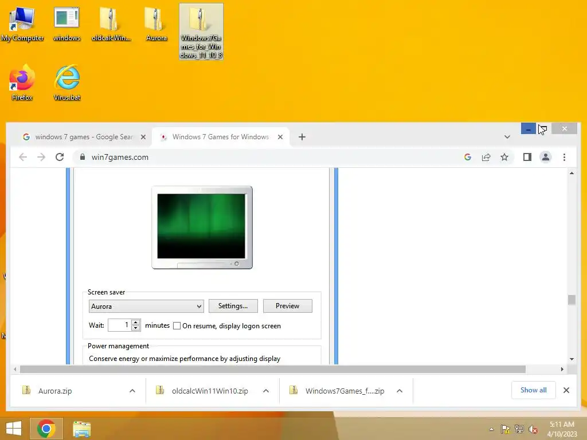
Task: Open the taskbar clock and date
Action: 562,429
